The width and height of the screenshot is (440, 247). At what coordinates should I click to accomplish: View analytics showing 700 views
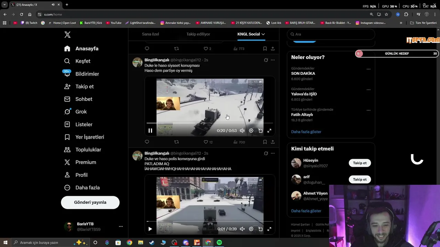[239, 142]
